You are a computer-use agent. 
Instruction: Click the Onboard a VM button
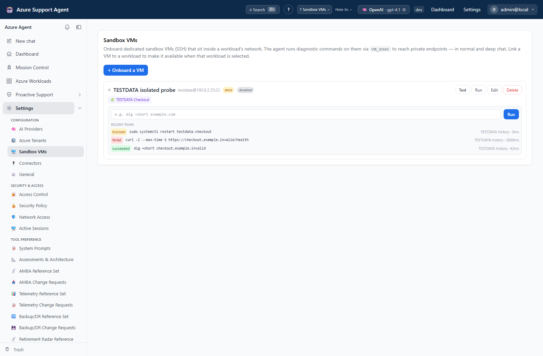(x=126, y=70)
